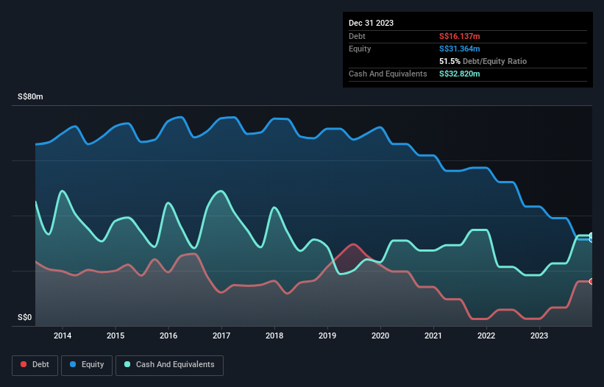Click the 2019 x-axis label
604x387 pixels.
pos(327,335)
